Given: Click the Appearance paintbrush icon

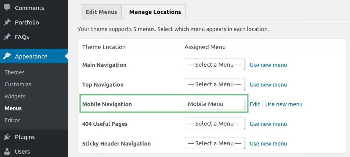Looking at the screenshot, I should coord(7,56).
